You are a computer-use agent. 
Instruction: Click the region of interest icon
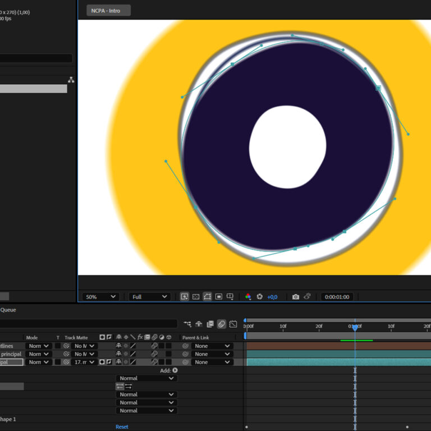pos(219,297)
